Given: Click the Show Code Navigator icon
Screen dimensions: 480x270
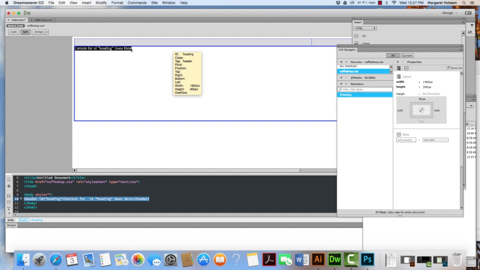Looking at the screenshot, I should tap(9, 186).
